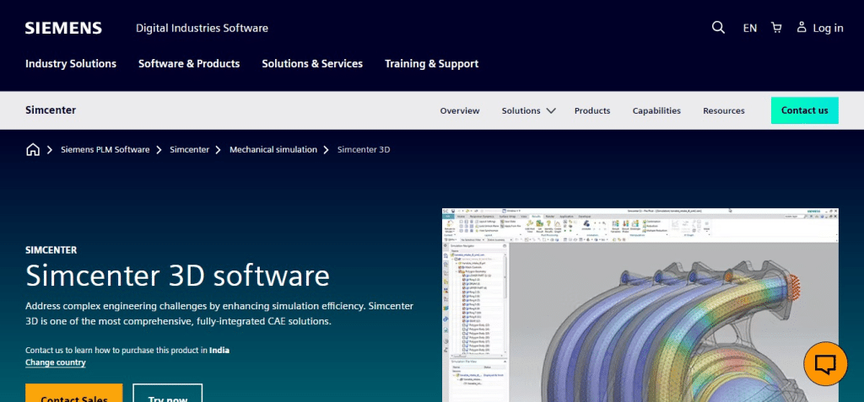Open Software & Products menu
The height and width of the screenshot is (402, 864).
189,64
